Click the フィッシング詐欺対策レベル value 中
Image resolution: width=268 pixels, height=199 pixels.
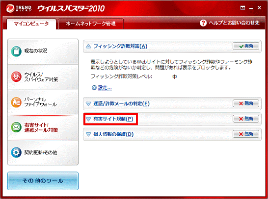click(175, 76)
